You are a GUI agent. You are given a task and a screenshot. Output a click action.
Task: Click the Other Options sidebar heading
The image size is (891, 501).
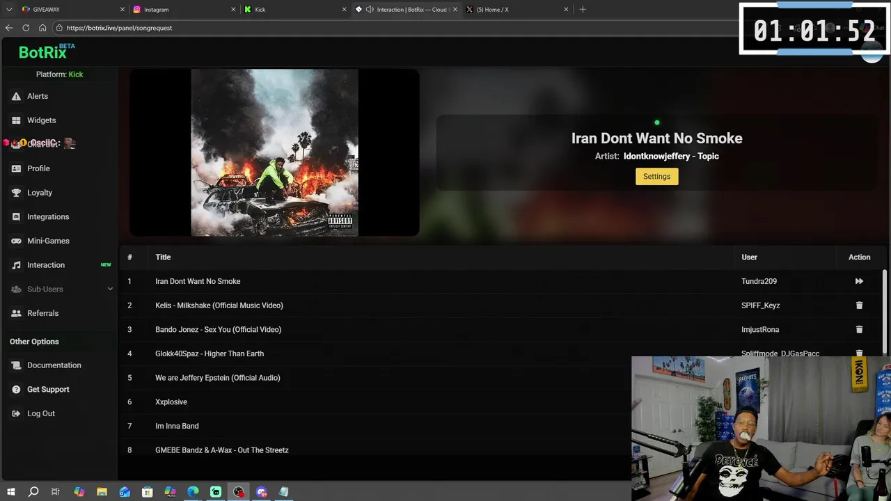tap(34, 342)
